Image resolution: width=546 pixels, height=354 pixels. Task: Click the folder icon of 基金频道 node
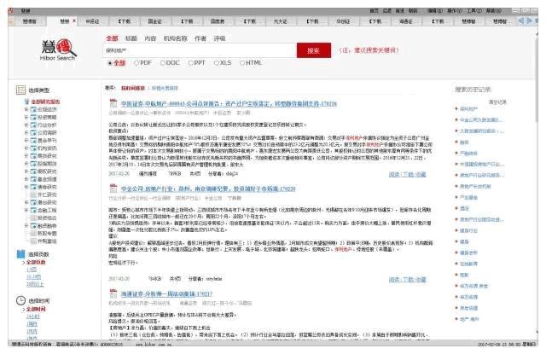(33, 179)
